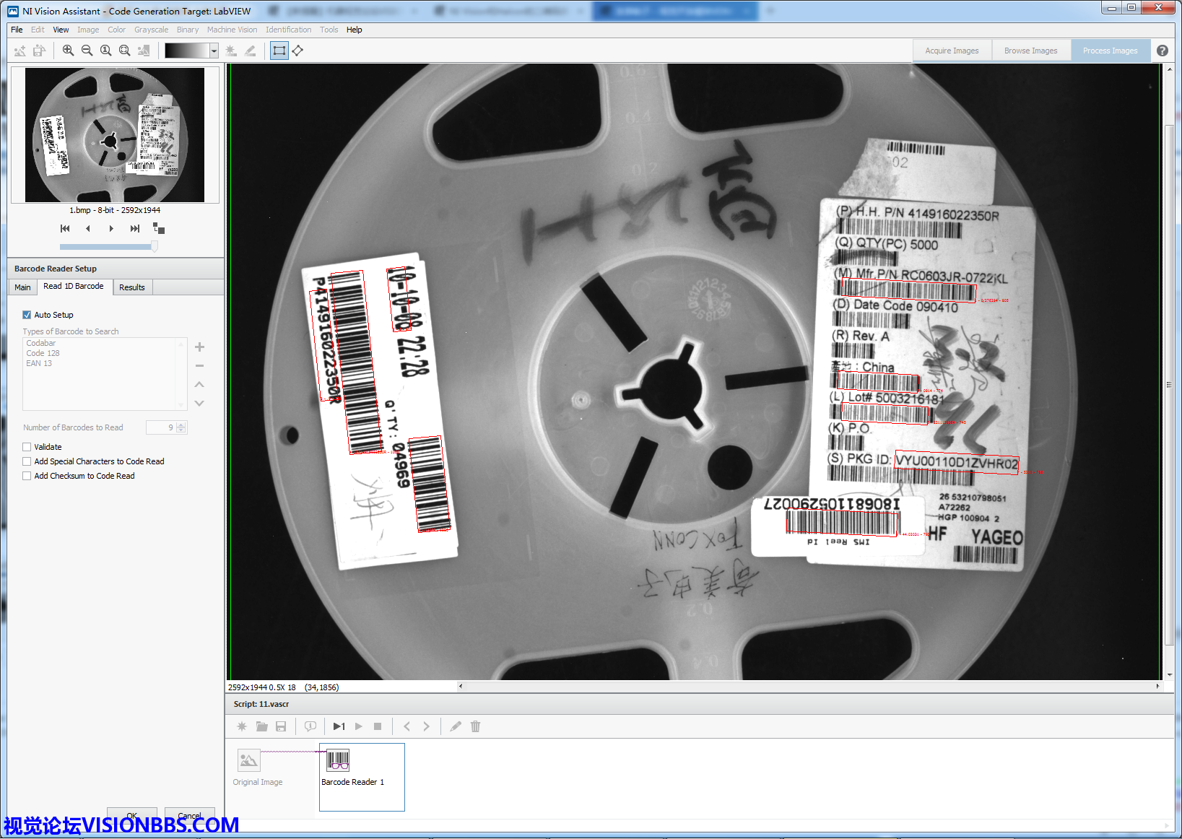Open the Identification menu
Image resolution: width=1182 pixels, height=839 pixels.
[x=288, y=30]
